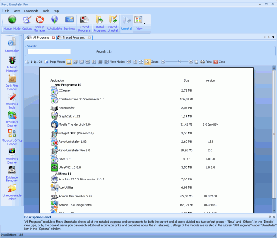Go to the previous page in the preview

pos(27,62)
